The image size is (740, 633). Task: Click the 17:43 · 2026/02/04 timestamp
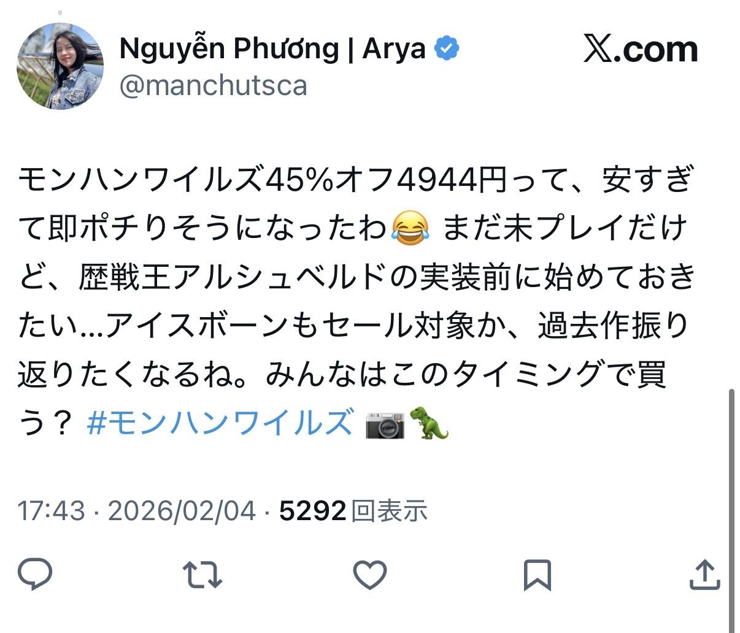coord(137,510)
